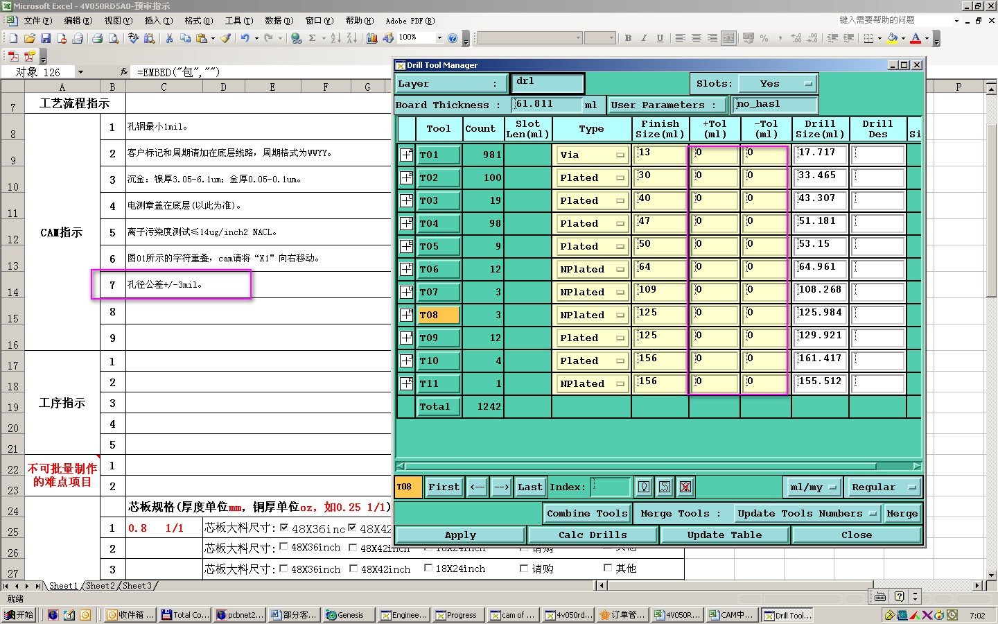Toggle Bold formatting in Excel toolbar
The height and width of the screenshot is (624, 998).
click(x=628, y=38)
